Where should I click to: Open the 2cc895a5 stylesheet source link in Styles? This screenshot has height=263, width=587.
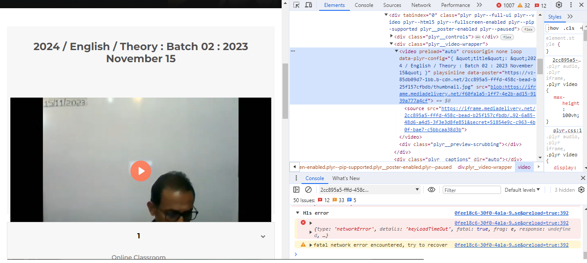[x=567, y=60]
